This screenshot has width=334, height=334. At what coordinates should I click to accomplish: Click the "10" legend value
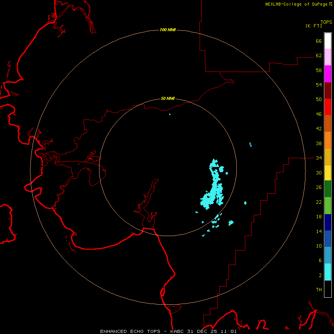coord(319,246)
